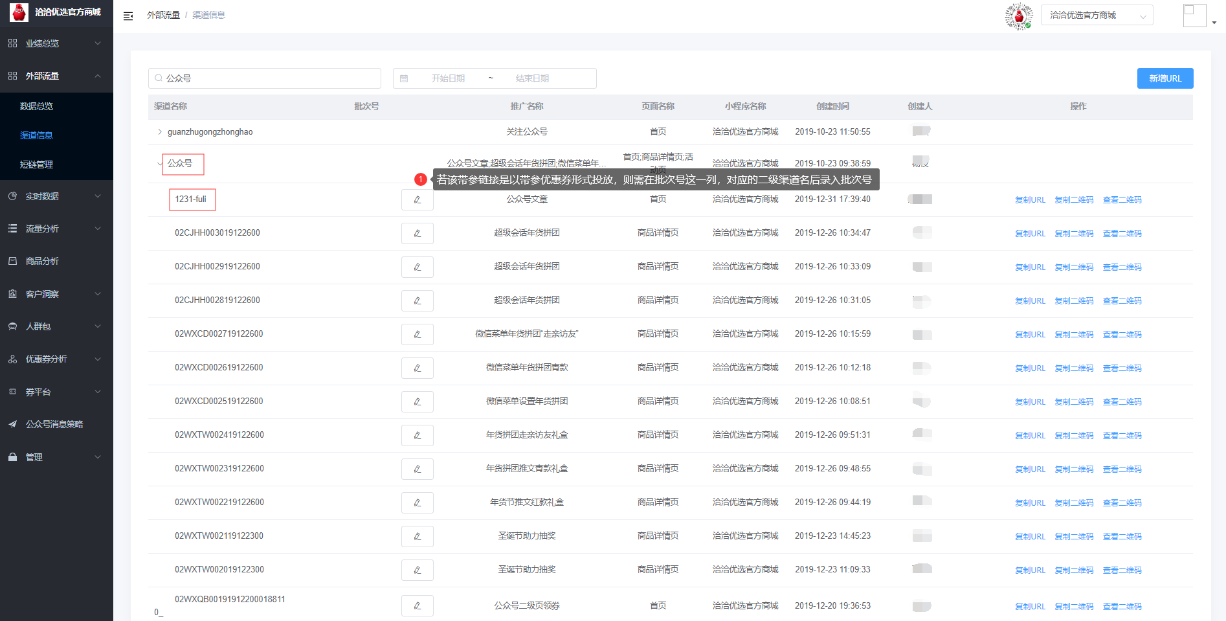Click the 开始日期 start date field
This screenshot has height=621, width=1226.
(448, 78)
